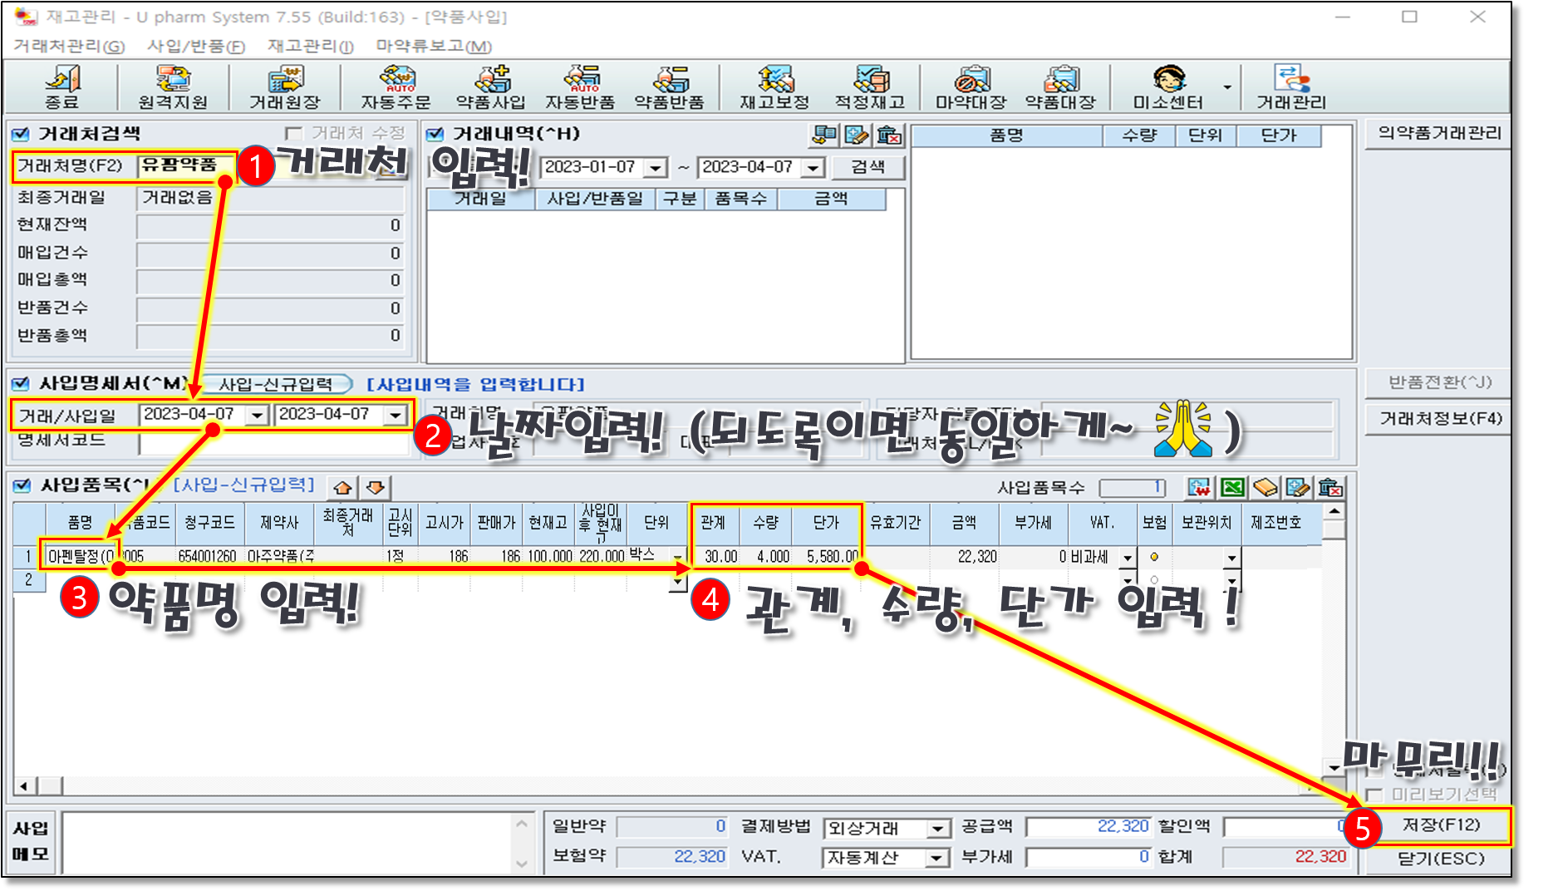Toggle the 거래처검색 checkbox
The image size is (1558, 891).
click(x=22, y=134)
